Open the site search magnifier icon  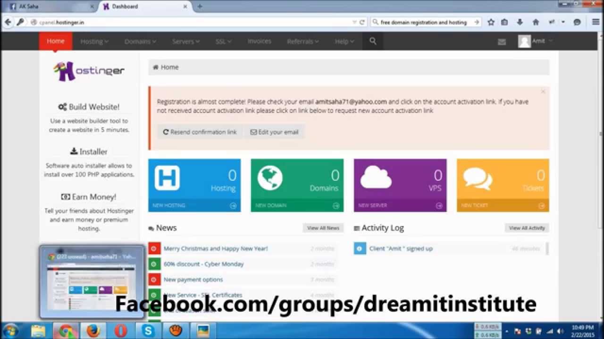(373, 41)
